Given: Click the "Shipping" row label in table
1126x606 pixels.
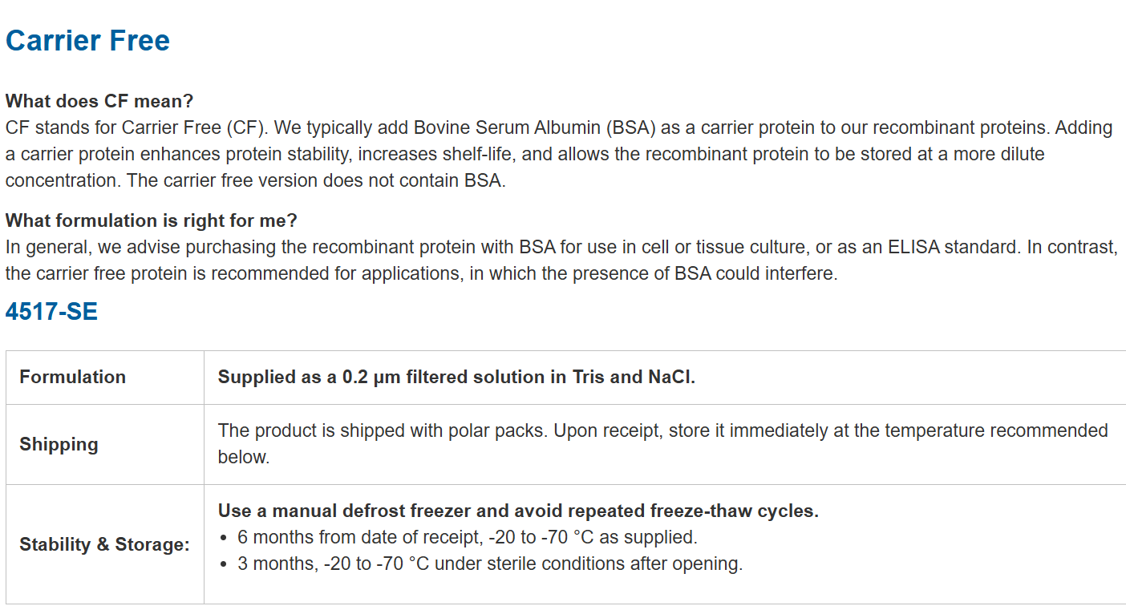Looking at the screenshot, I should 59,444.
